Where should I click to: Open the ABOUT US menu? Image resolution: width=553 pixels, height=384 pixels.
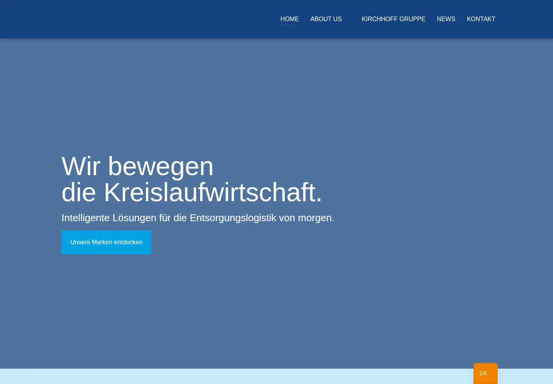326,19
